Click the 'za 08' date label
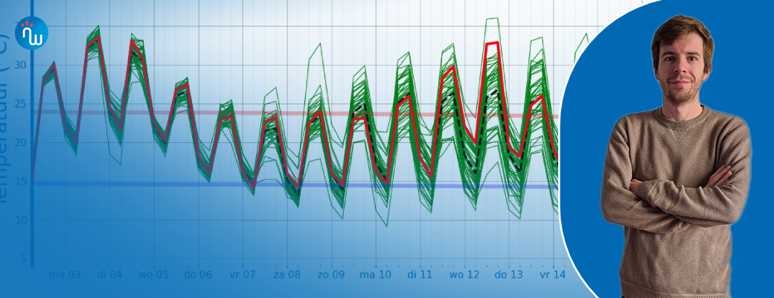 point(287,274)
